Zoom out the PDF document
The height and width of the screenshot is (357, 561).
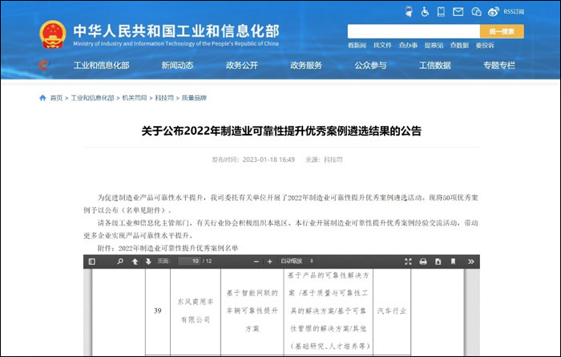(256, 262)
